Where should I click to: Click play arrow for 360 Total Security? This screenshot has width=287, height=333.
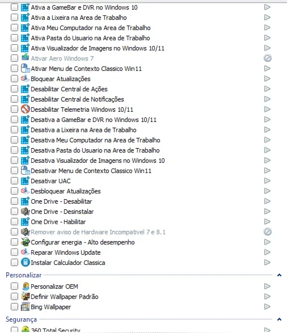tap(267, 330)
